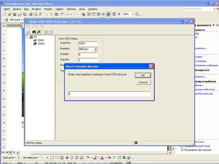Open the Формат menu in Word
Image resolution: width=219 pixels, height=164 pixels.
click(x=48, y=9)
